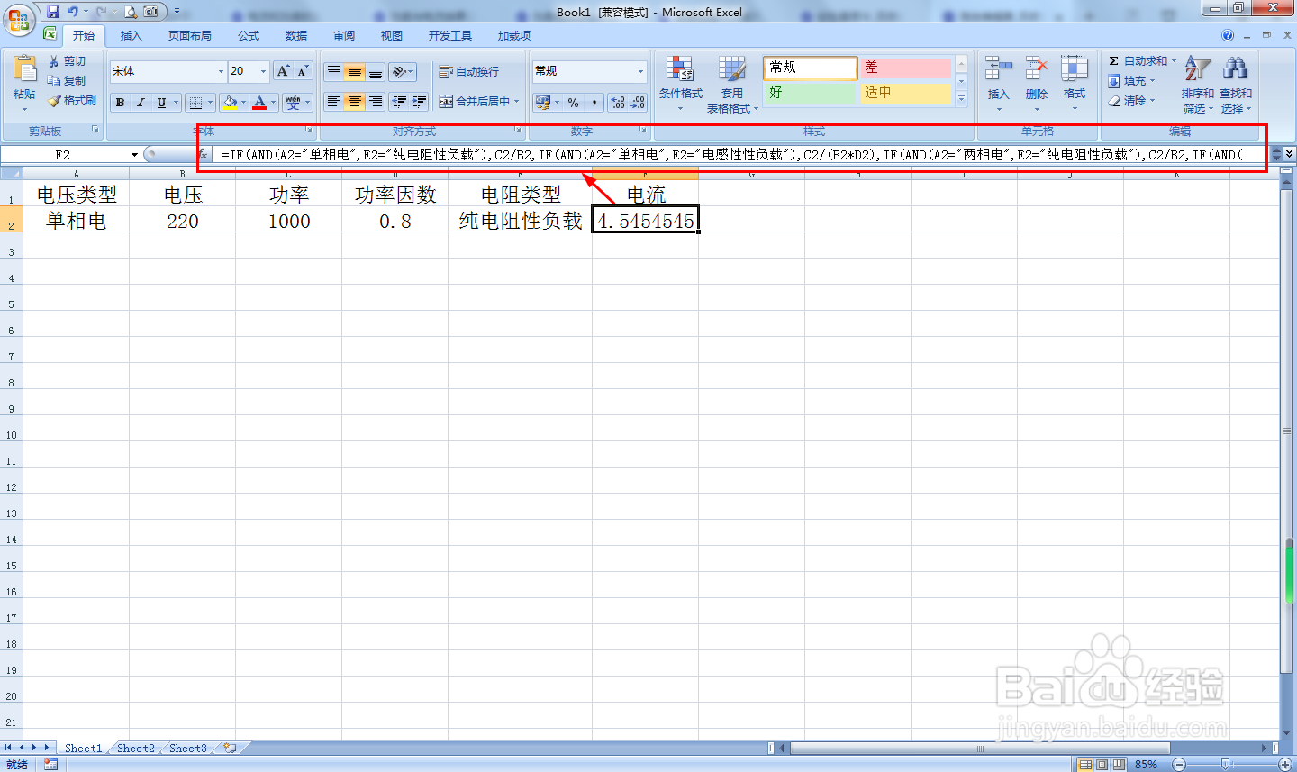Decrease font size with small A icon
The width and height of the screenshot is (1297, 772).
pyautogui.click(x=303, y=71)
